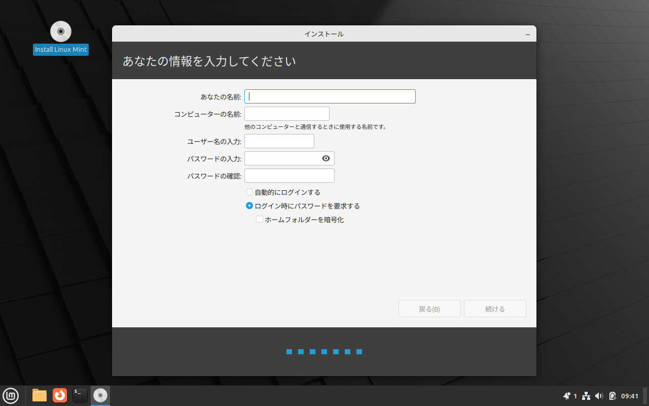
Task: Focus the コンピューターの名前 input field
Action: pyautogui.click(x=287, y=114)
